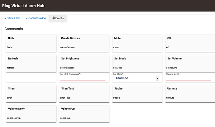The image size is (215, 127).
Task: Go back to Device List
Action: click(x=12, y=18)
